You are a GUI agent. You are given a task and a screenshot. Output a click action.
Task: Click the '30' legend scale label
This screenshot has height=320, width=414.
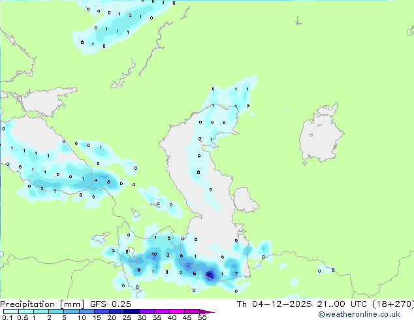(x=142, y=317)
